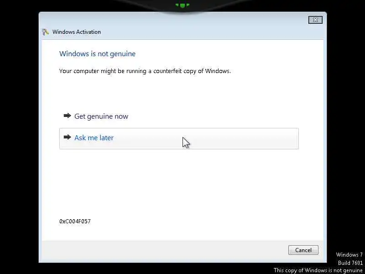Select Ask me later
The height and width of the screenshot is (274, 365).
(x=179, y=138)
